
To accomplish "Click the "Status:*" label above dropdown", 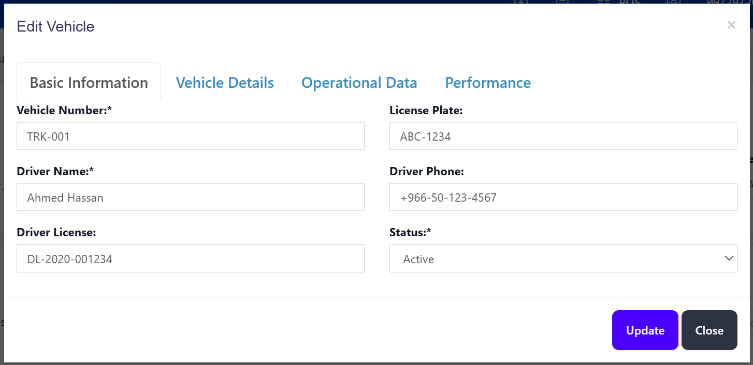I will click(x=410, y=233).
